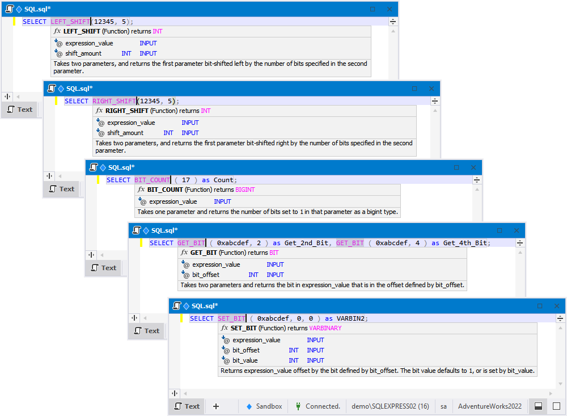Click the green Connected plug icon
The width and height of the screenshot is (567, 416).
click(298, 406)
